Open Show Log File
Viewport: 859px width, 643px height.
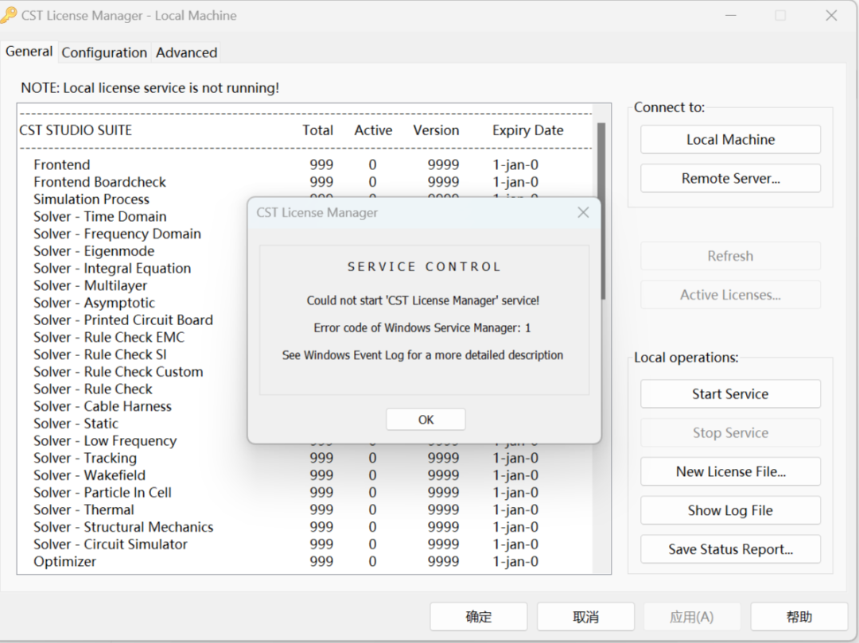730,510
